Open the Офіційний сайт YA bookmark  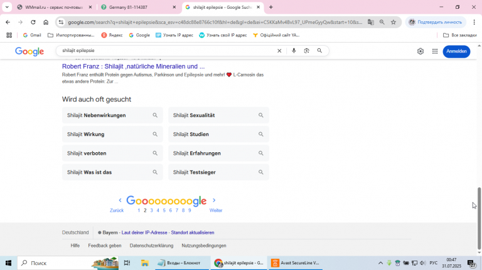click(276, 35)
